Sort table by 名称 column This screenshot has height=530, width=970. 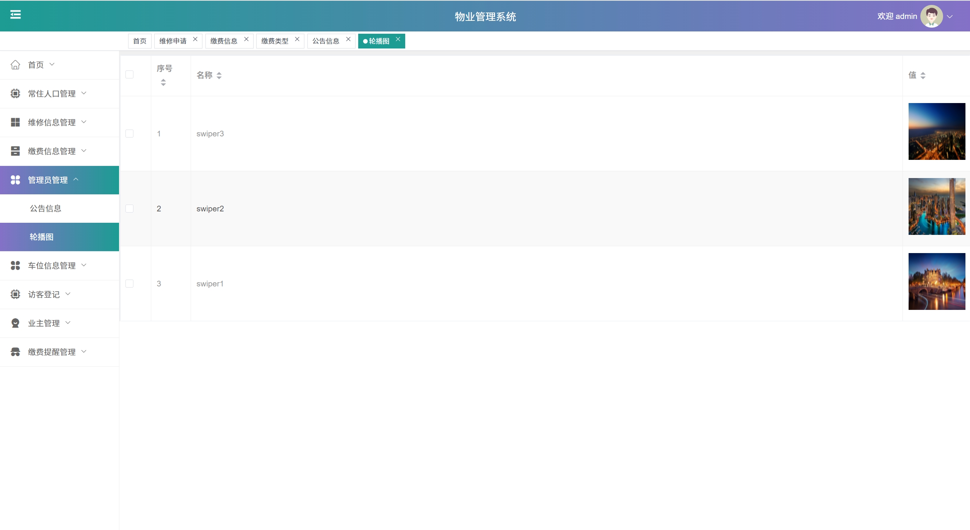click(x=219, y=75)
